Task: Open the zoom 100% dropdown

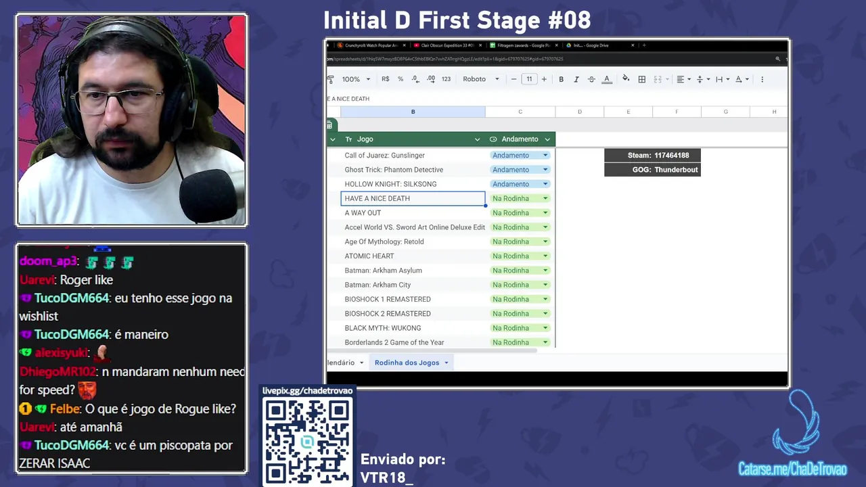Action: 356,79
